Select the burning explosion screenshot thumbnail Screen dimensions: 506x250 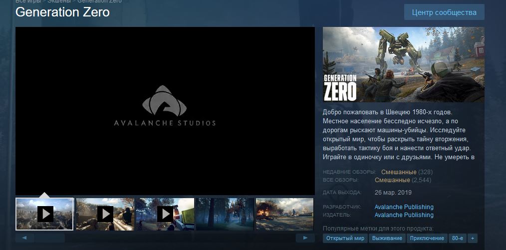(284, 214)
